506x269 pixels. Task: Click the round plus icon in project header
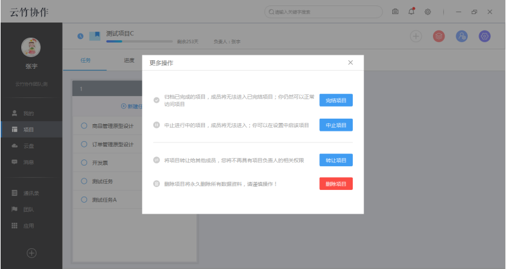(416, 37)
